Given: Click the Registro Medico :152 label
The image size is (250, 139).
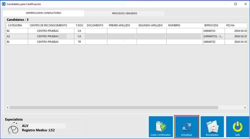Looking at the screenshot, I should (38, 130).
